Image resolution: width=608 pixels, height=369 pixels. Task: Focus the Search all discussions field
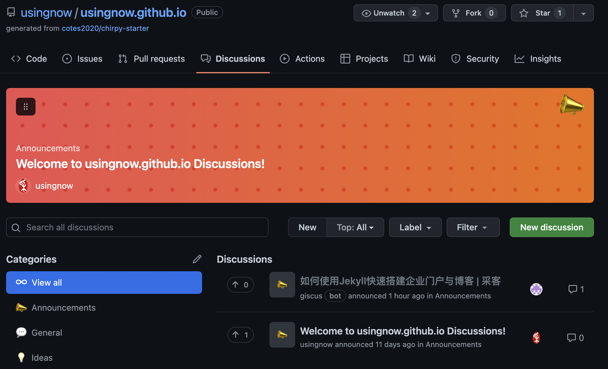(137, 227)
